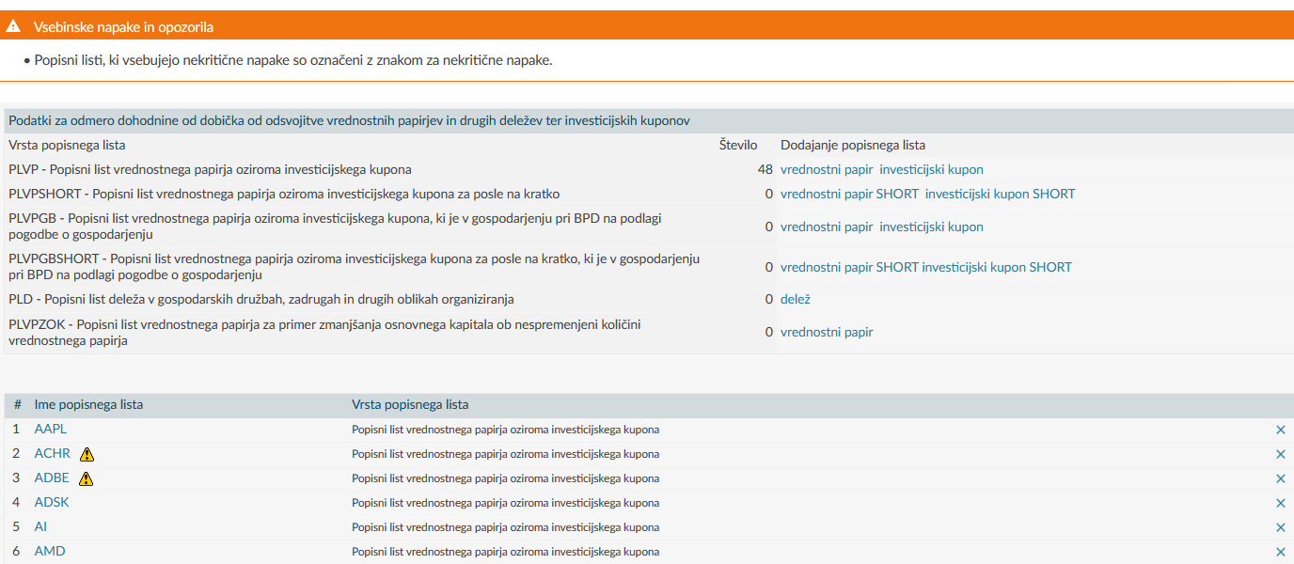1294x564 pixels.
Task: Remove the ACHR popisni list row
Action: point(1280,454)
